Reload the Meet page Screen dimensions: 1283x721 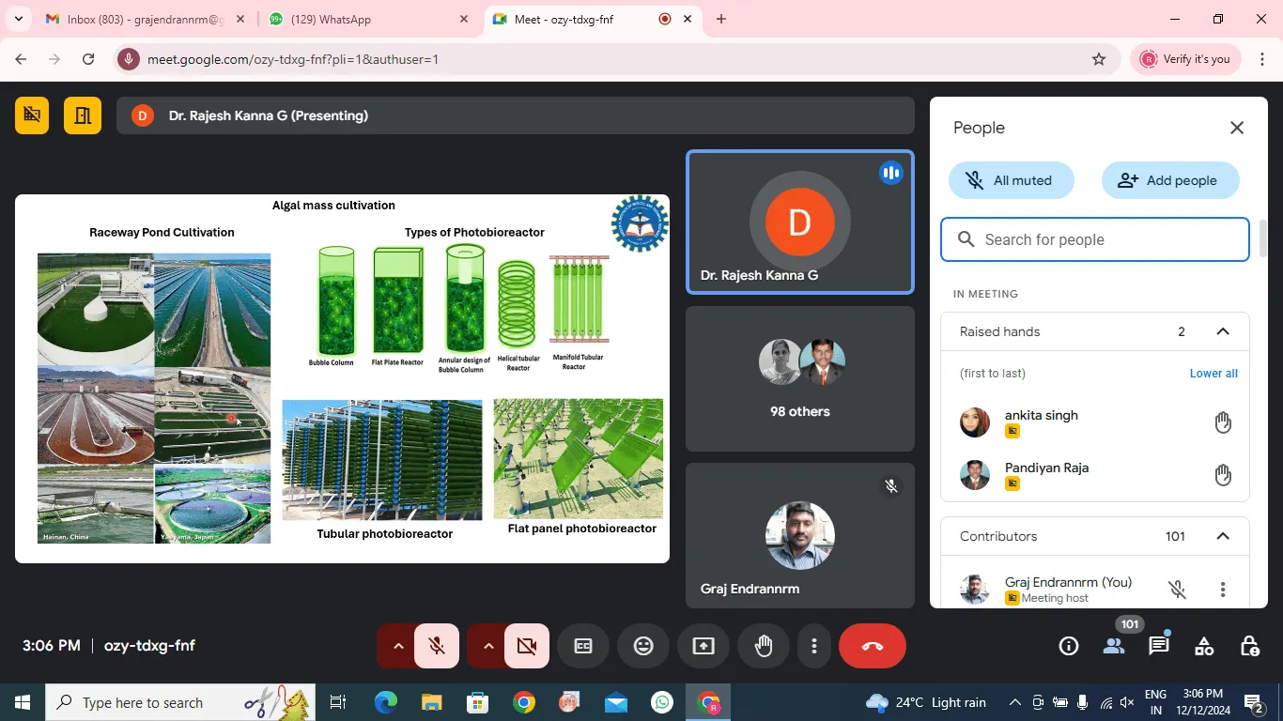[x=88, y=59]
